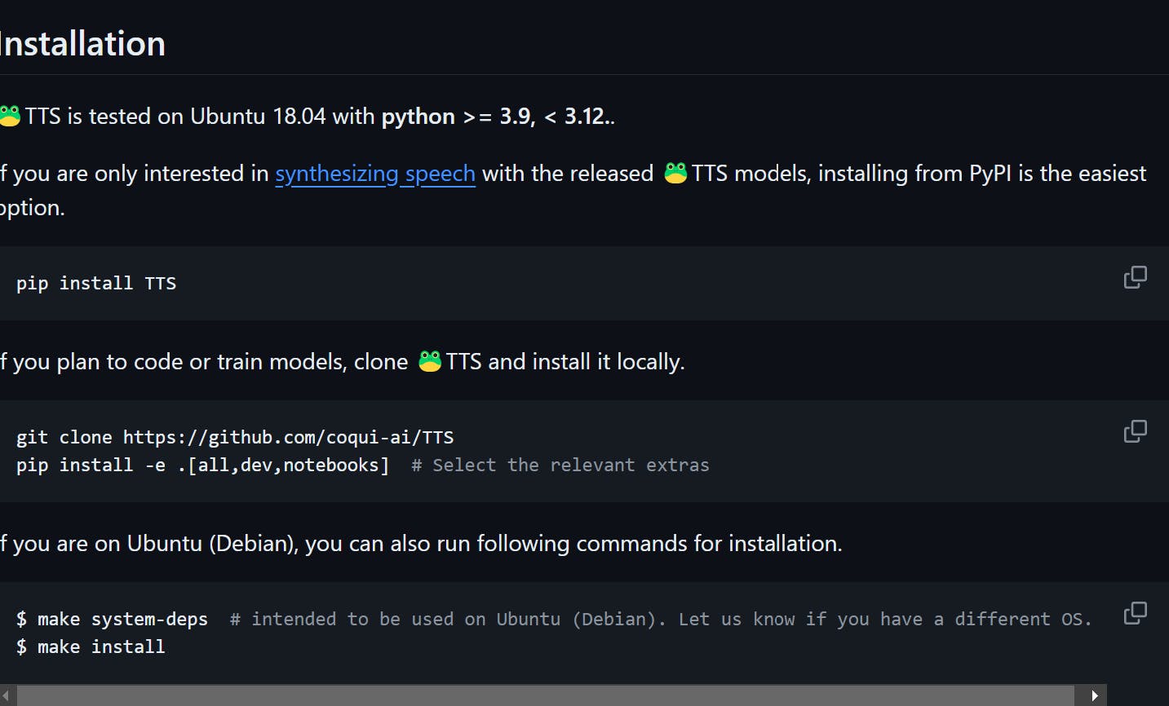Click the horizontal scrollbar thumb

tap(546, 695)
